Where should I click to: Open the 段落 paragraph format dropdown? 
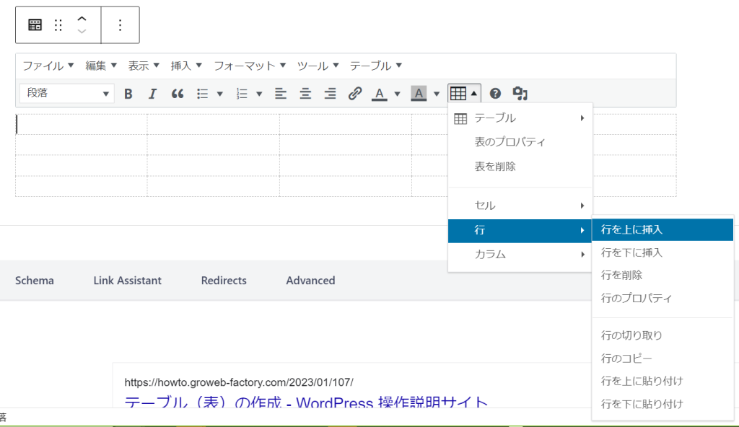[x=67, y=94]
